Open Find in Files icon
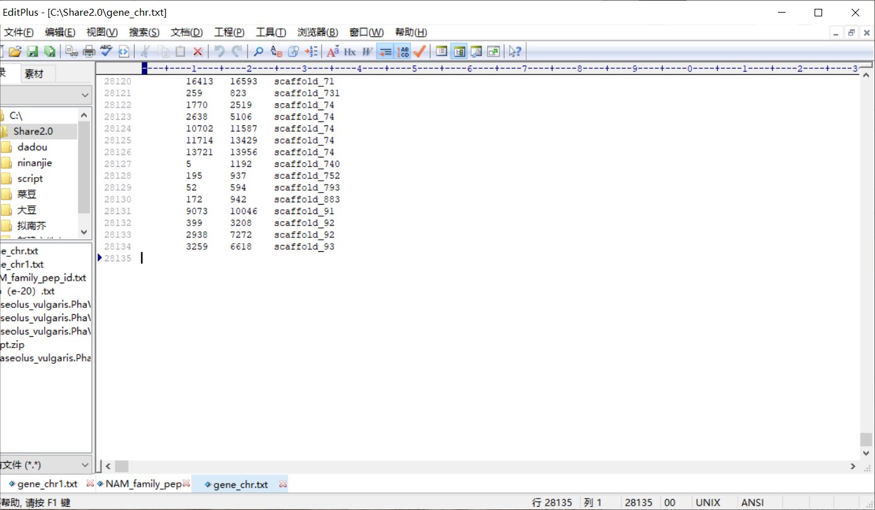 pos(293,52)
